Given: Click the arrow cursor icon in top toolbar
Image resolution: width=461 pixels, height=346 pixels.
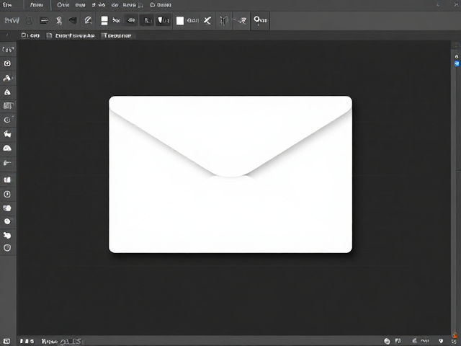Looking at the screenshot, I should pyautogui.click(x=242, y=20).
